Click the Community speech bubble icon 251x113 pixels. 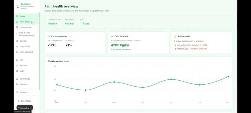(17, 79)
